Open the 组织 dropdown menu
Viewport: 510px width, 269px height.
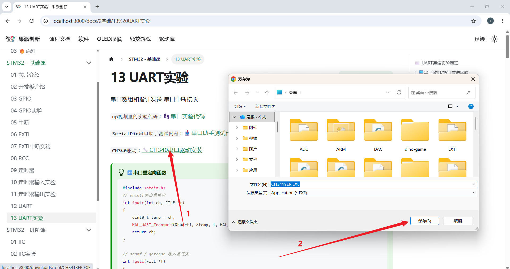[240, 106]
